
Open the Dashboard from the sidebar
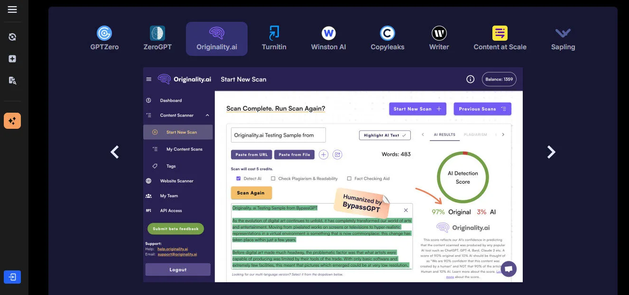172,100
